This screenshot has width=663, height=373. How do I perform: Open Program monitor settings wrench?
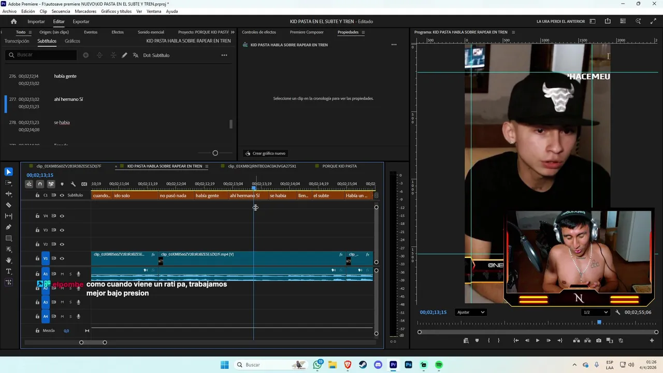[x=617, y=312]
